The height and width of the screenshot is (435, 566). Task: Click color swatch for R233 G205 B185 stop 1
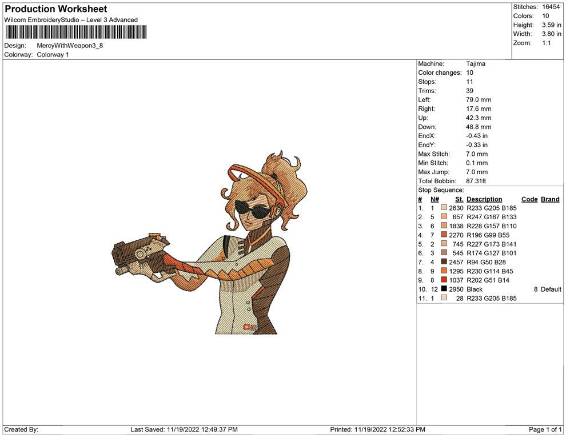tap(444, 208)
